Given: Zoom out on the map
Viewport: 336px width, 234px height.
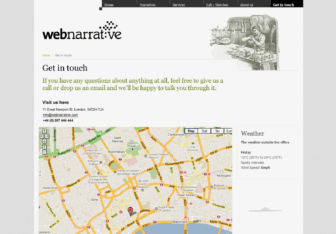Looking at the screenshot, I should (x=45, y=152).
